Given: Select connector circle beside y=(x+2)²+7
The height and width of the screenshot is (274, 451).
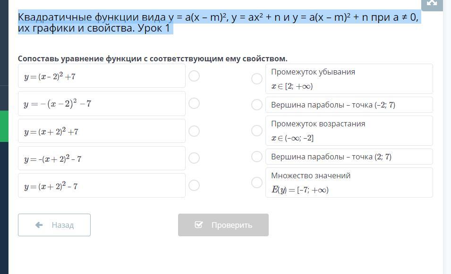Looking at the screenshot, I should tap(194, 131).
